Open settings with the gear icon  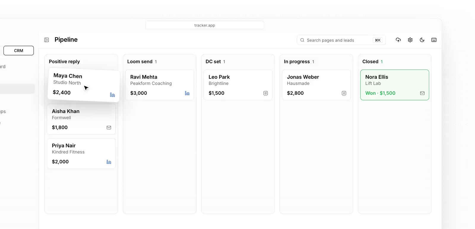pos(410,40)
